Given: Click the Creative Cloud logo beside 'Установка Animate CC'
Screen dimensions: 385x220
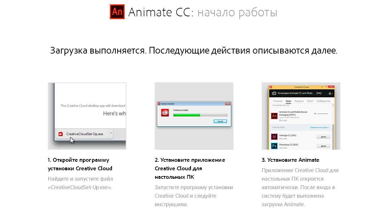Looking at the screenshot, I should [274, 93].
